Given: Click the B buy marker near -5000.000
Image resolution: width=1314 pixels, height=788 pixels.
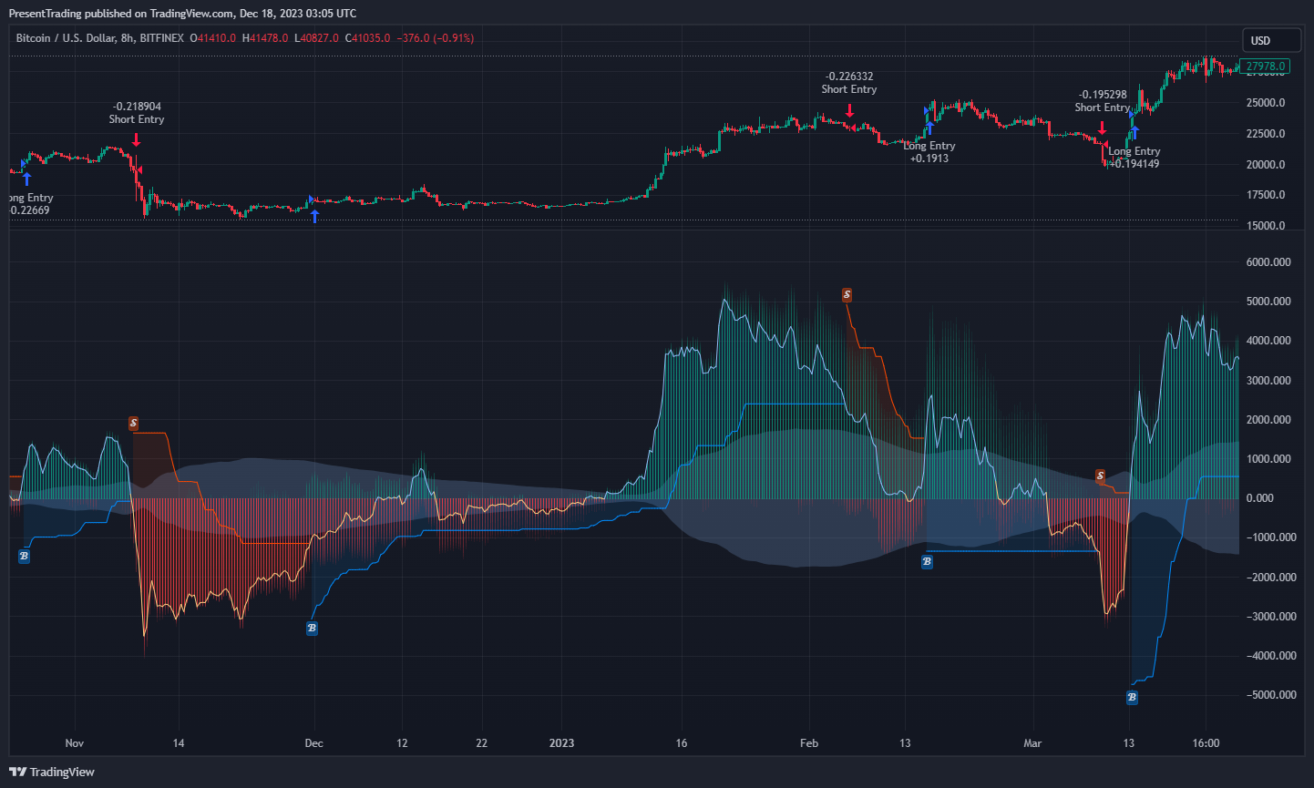Looking at the screenshot, I should coord(1132,698).
